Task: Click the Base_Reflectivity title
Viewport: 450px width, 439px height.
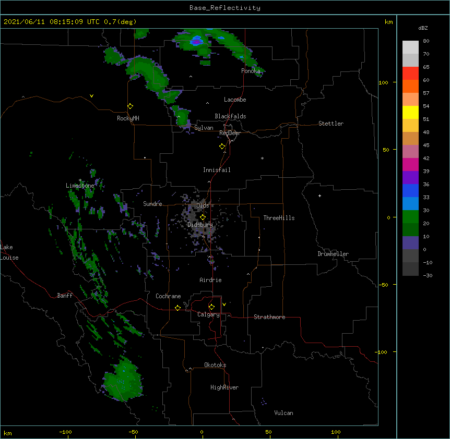Action: coord(225,8)
